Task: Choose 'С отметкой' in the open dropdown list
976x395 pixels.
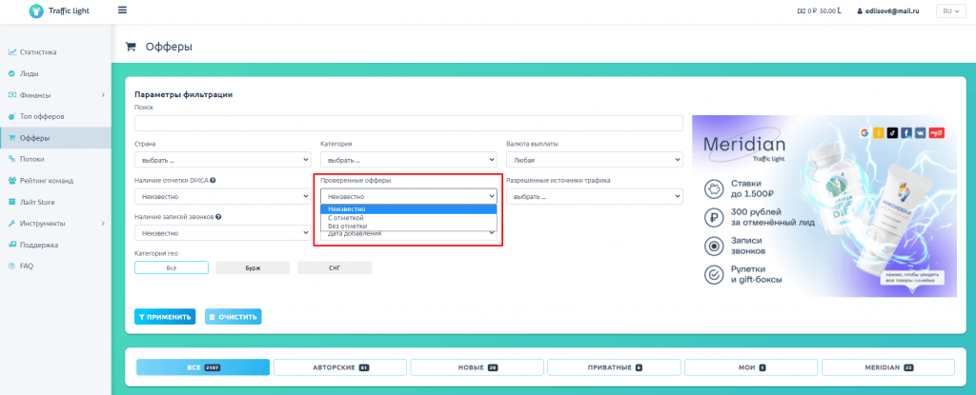Action: click(x=346, y=217)
